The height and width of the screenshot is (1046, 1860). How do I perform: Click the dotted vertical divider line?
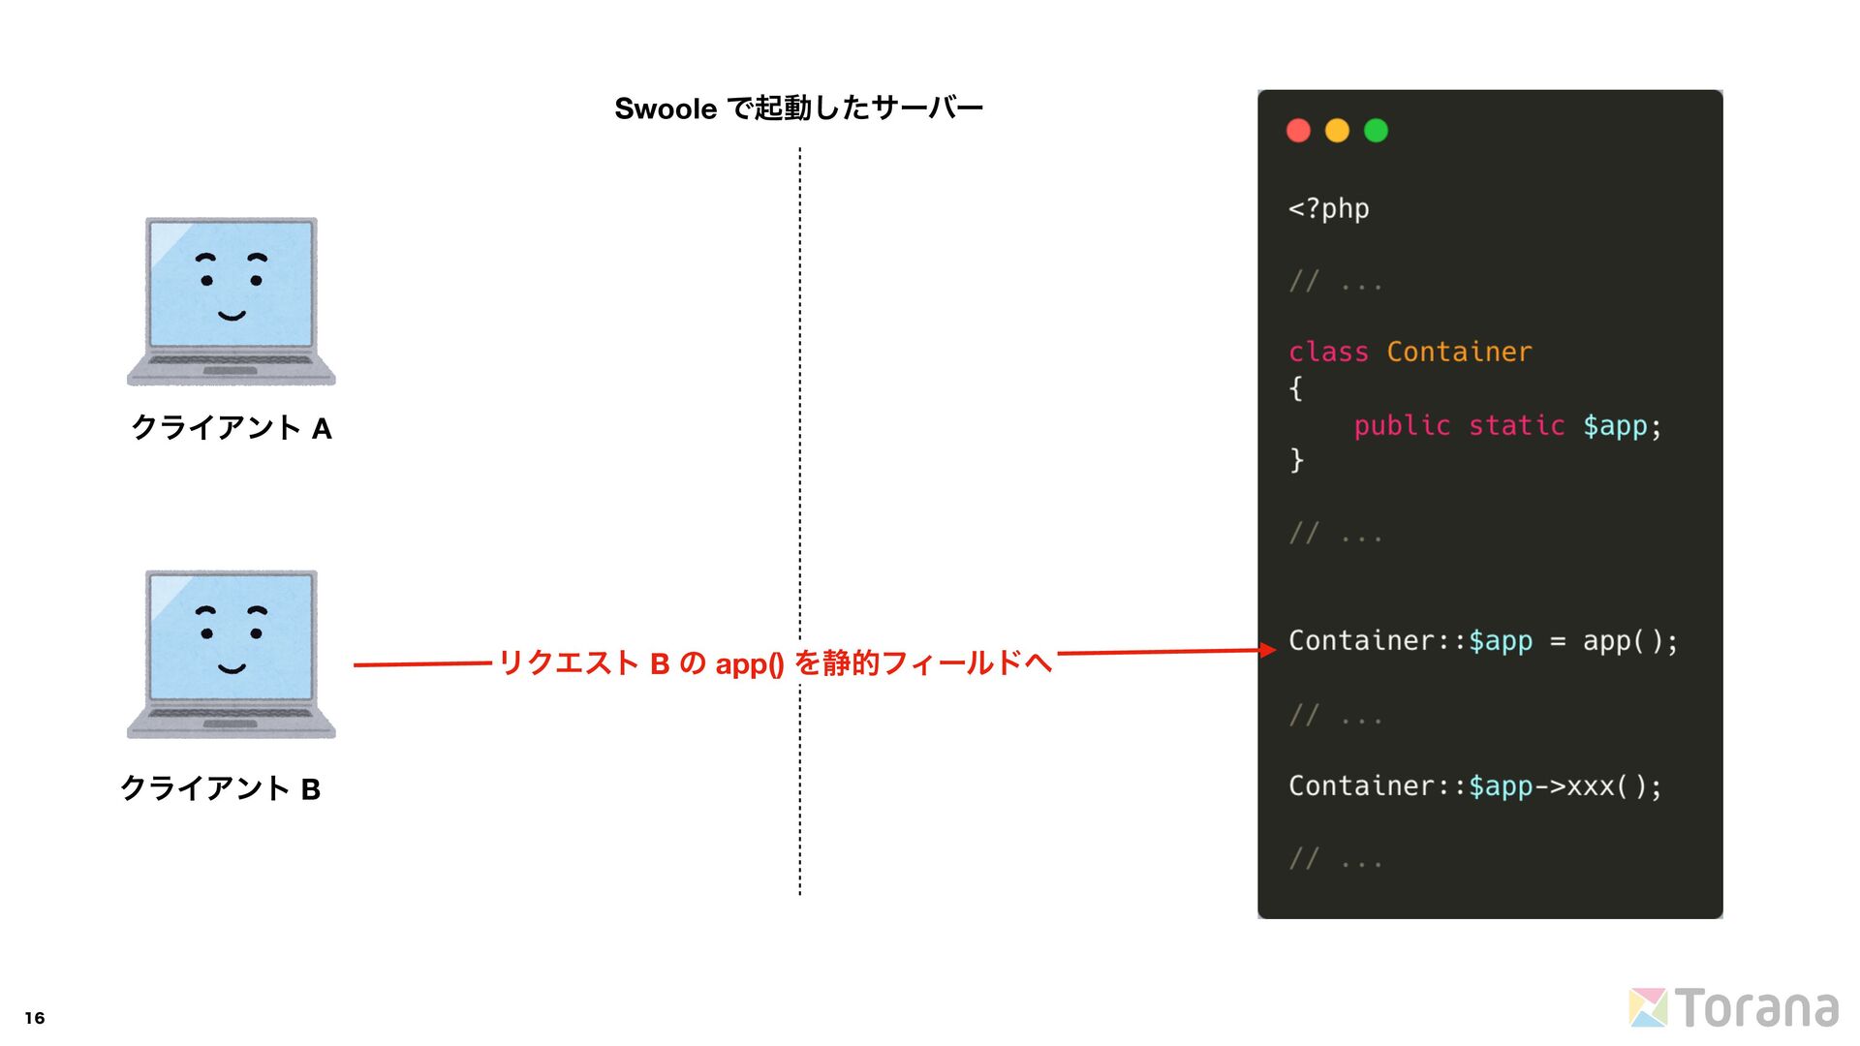point(799,387)
